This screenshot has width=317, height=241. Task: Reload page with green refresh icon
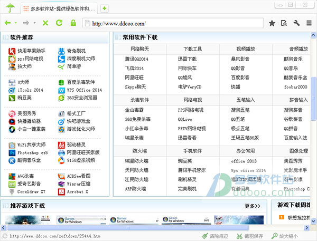pyautogui.click(x=59, y=23)
